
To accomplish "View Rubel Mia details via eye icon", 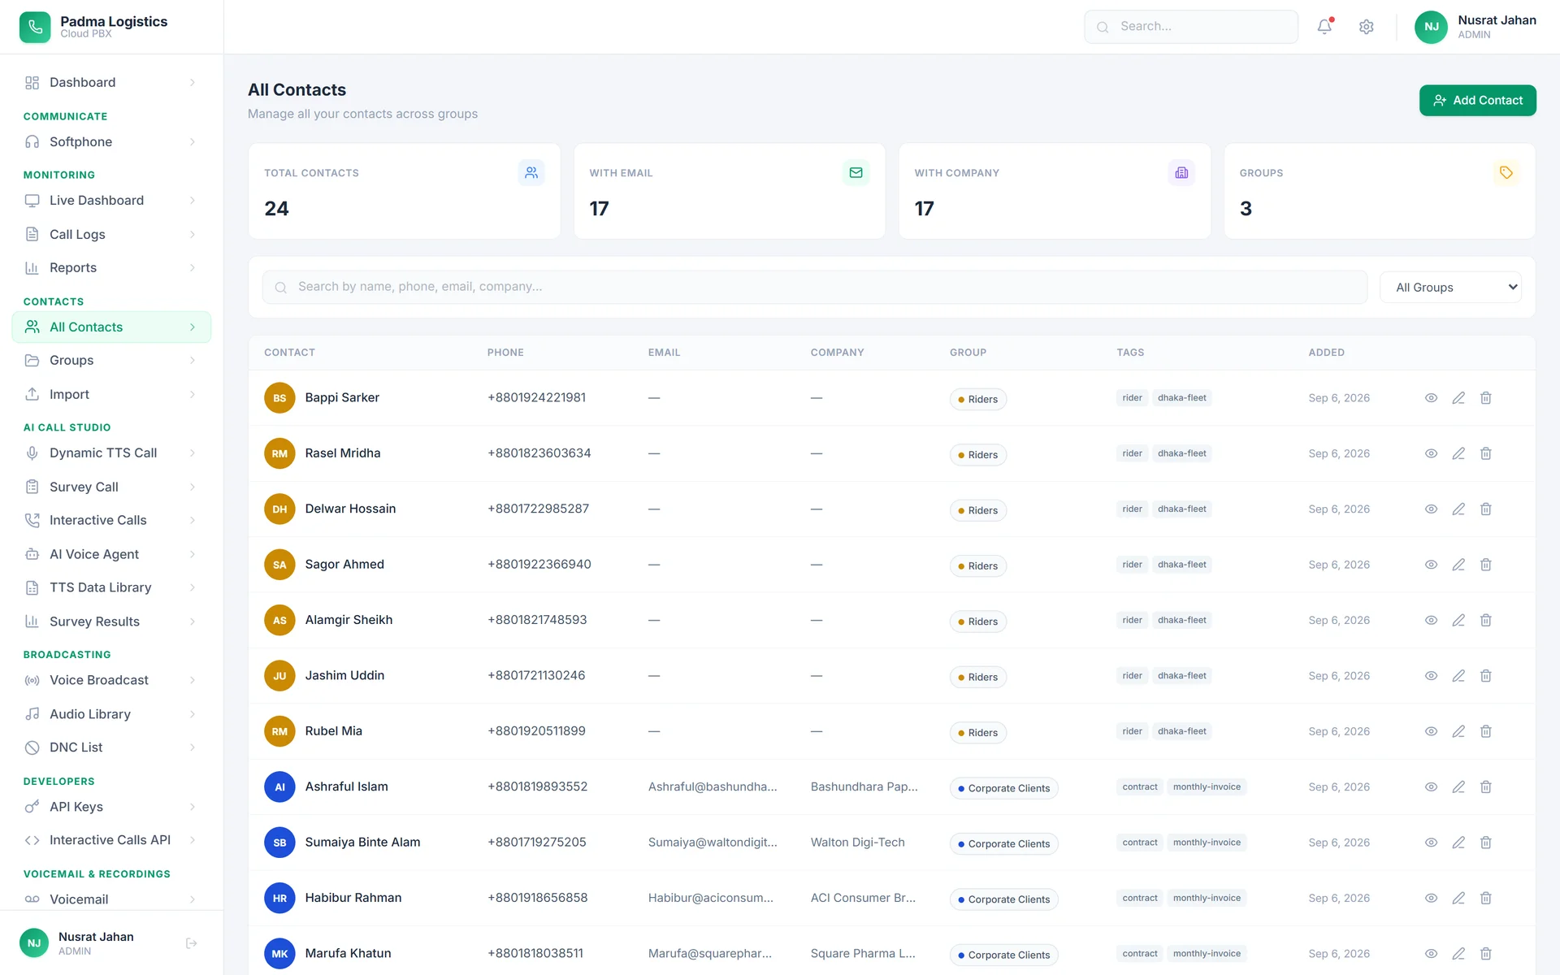I will (1432, 731).
